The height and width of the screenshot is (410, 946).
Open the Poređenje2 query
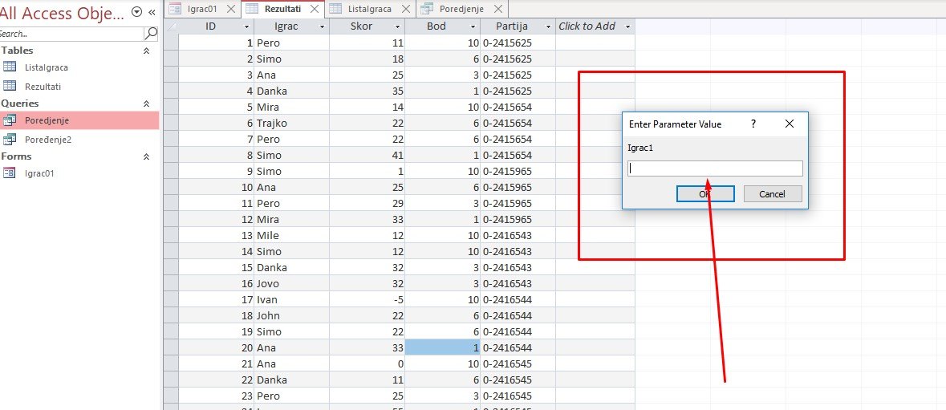point(47,140)
